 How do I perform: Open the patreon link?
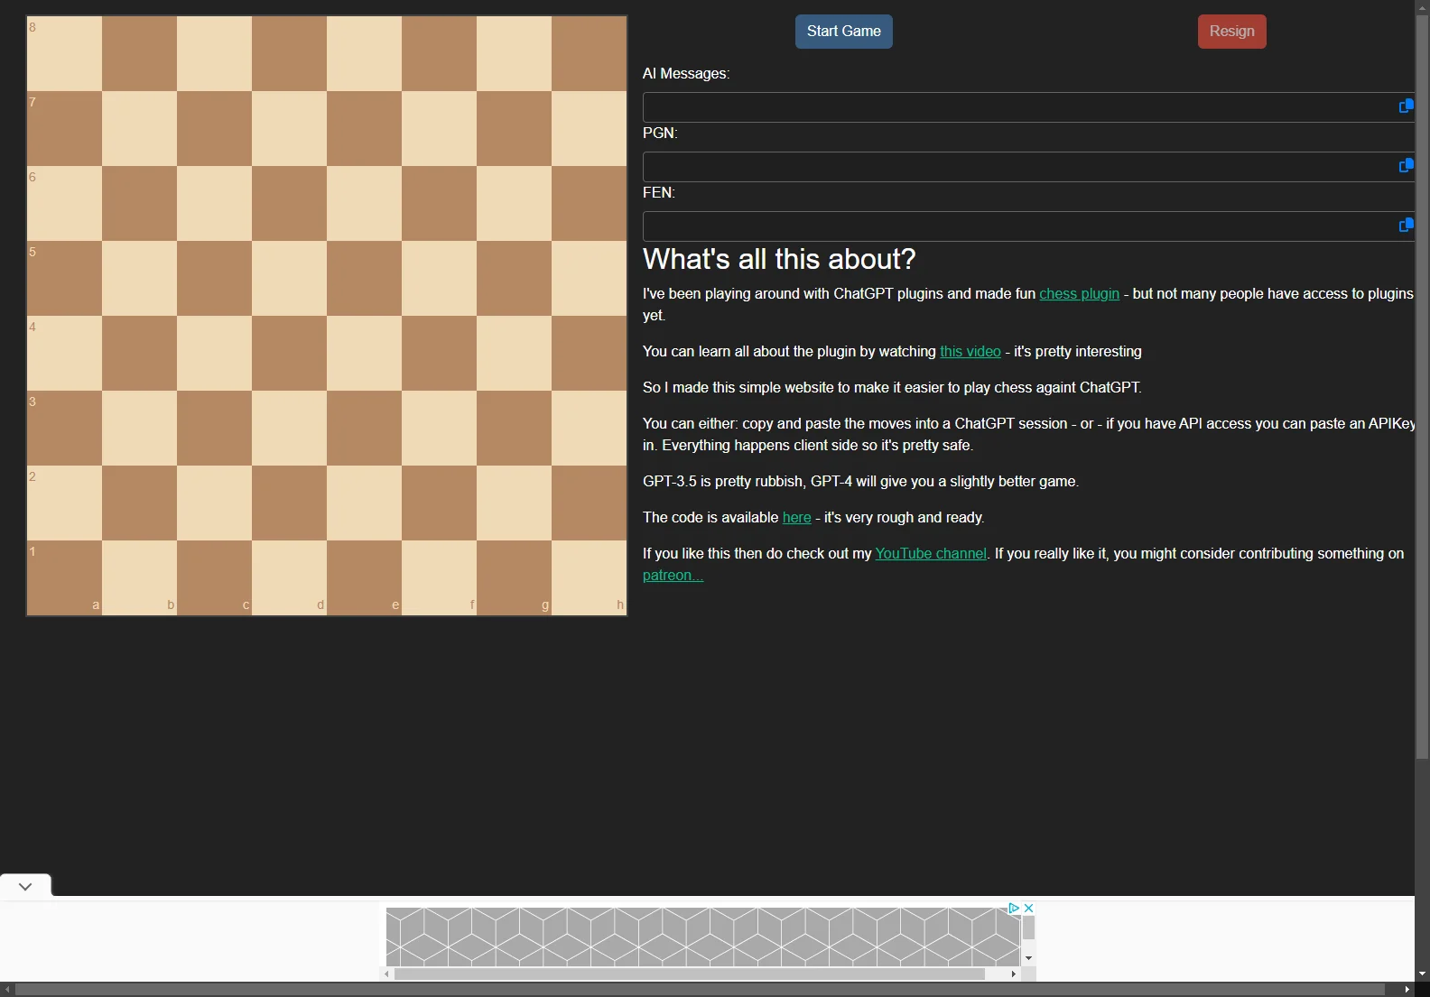(673, 576)
